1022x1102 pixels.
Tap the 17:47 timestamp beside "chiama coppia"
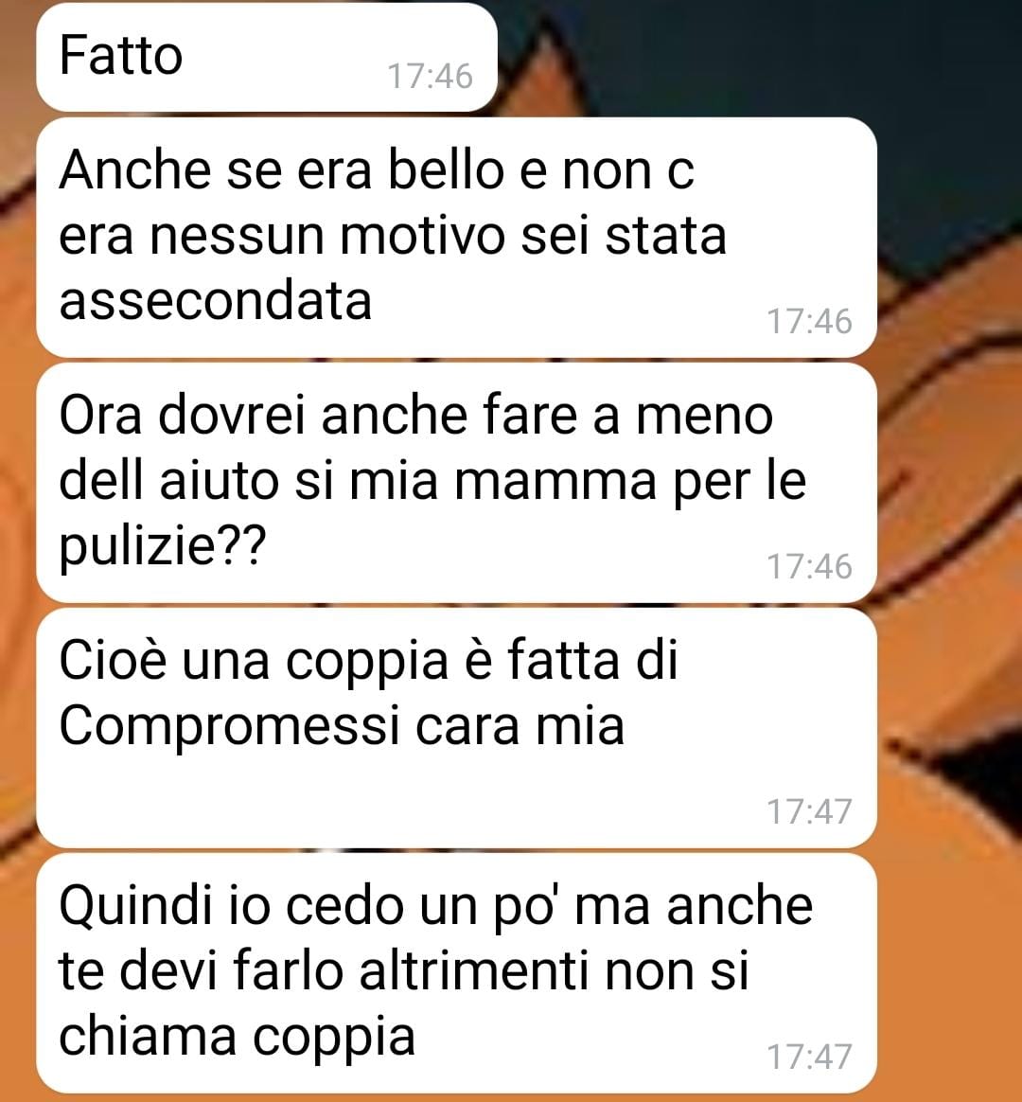tap(809, 1057)
